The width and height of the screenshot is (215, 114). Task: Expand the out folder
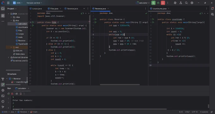pyautogui.click(x=11, y=47)
